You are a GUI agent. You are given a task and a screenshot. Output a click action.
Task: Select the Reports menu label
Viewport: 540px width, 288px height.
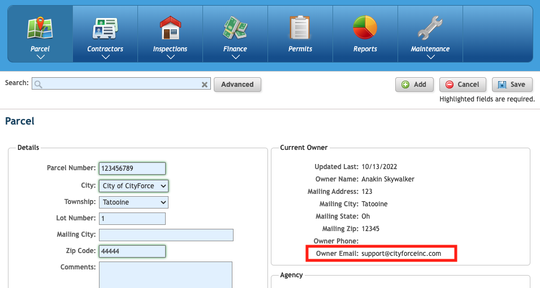click(x=365, y=48)
